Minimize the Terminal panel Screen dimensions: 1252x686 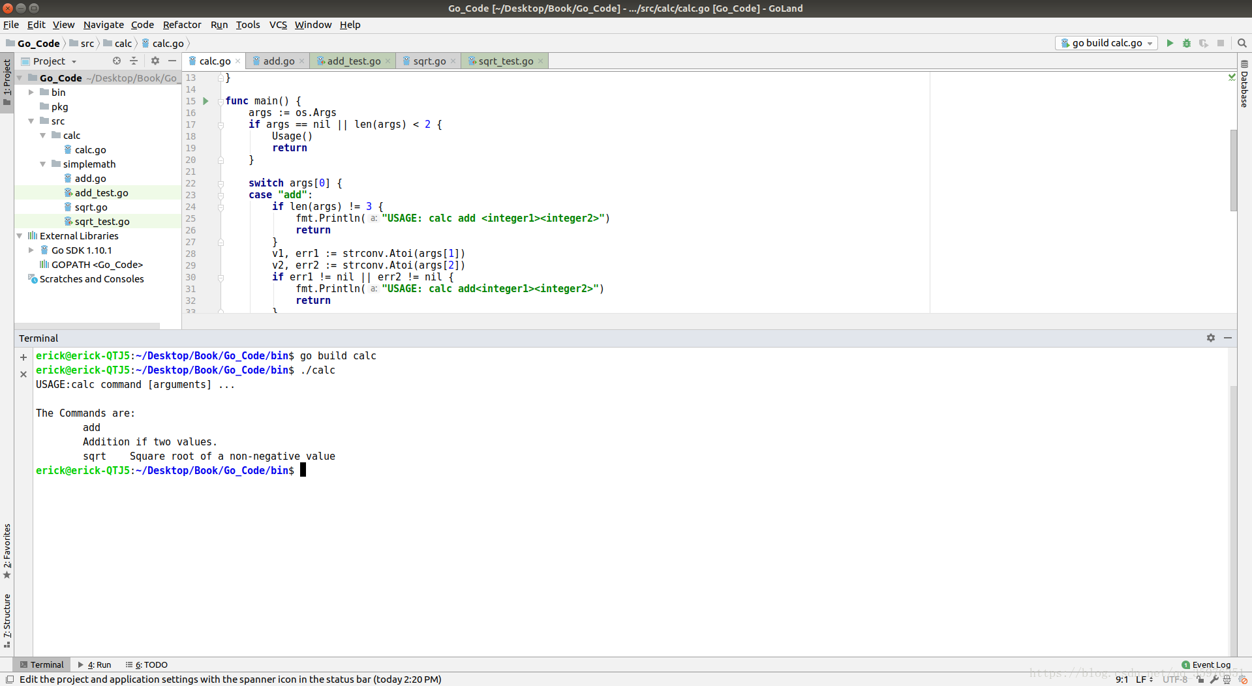tap(1228, 338)
